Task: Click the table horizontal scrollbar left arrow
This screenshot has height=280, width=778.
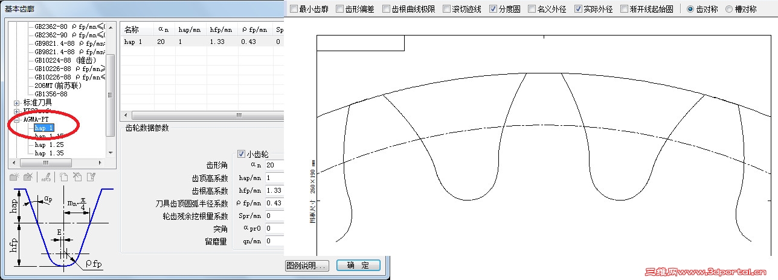Action: [126, 114]
